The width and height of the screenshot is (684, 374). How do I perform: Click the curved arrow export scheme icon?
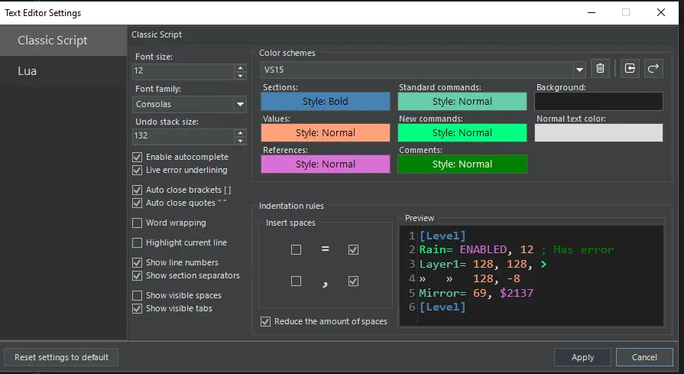pos(653,70)
